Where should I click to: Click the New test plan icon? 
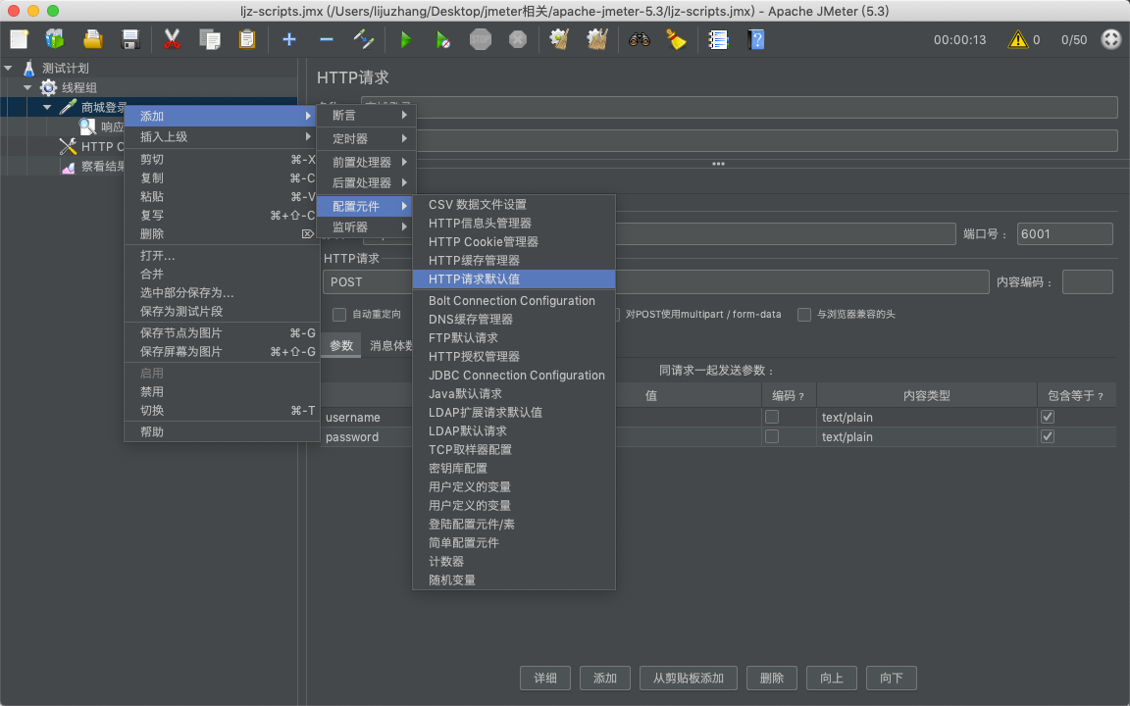(20, 39)
